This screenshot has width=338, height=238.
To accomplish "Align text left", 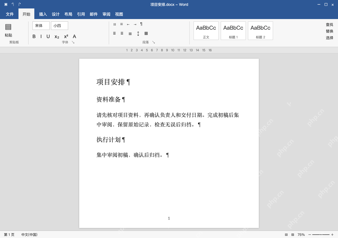I will click(114, 33).
